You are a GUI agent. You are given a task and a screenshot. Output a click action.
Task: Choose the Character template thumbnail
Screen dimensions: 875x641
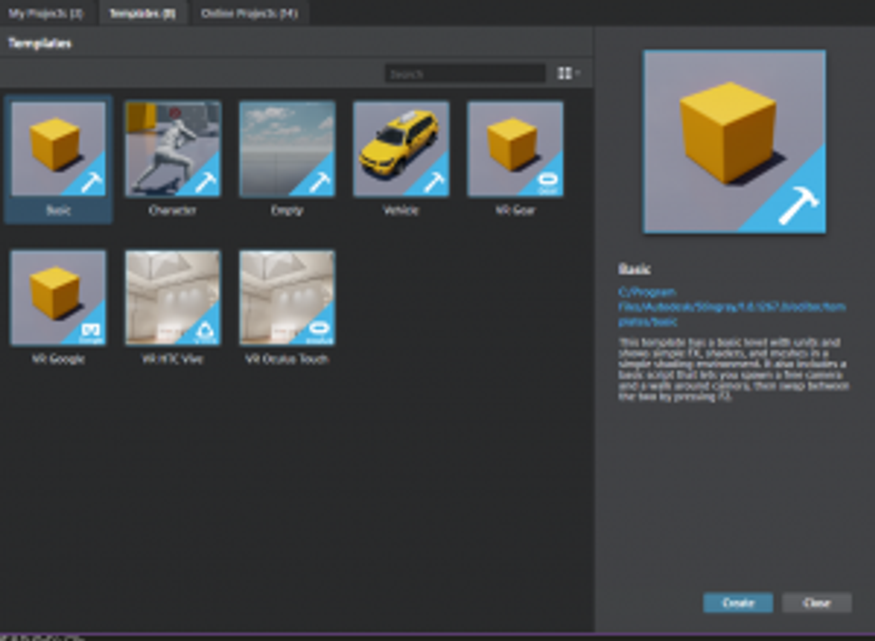pos(173,149)
